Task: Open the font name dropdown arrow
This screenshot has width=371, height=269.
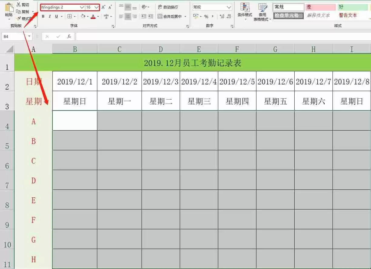Action: point(82,7)
